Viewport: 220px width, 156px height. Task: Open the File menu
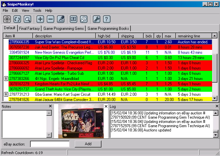click(x=5, y=10)
